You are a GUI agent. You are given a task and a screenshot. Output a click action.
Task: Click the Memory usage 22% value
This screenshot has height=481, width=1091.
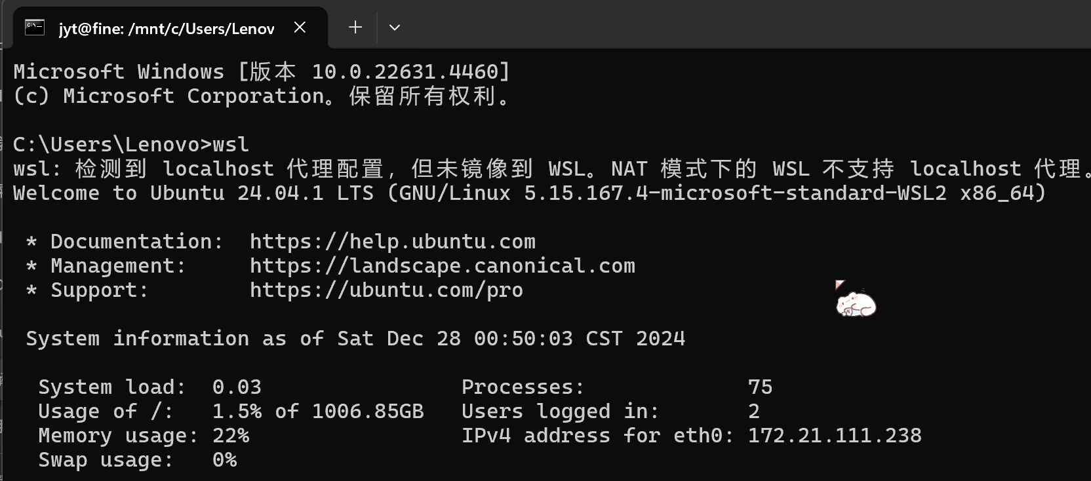pos(230,435)
